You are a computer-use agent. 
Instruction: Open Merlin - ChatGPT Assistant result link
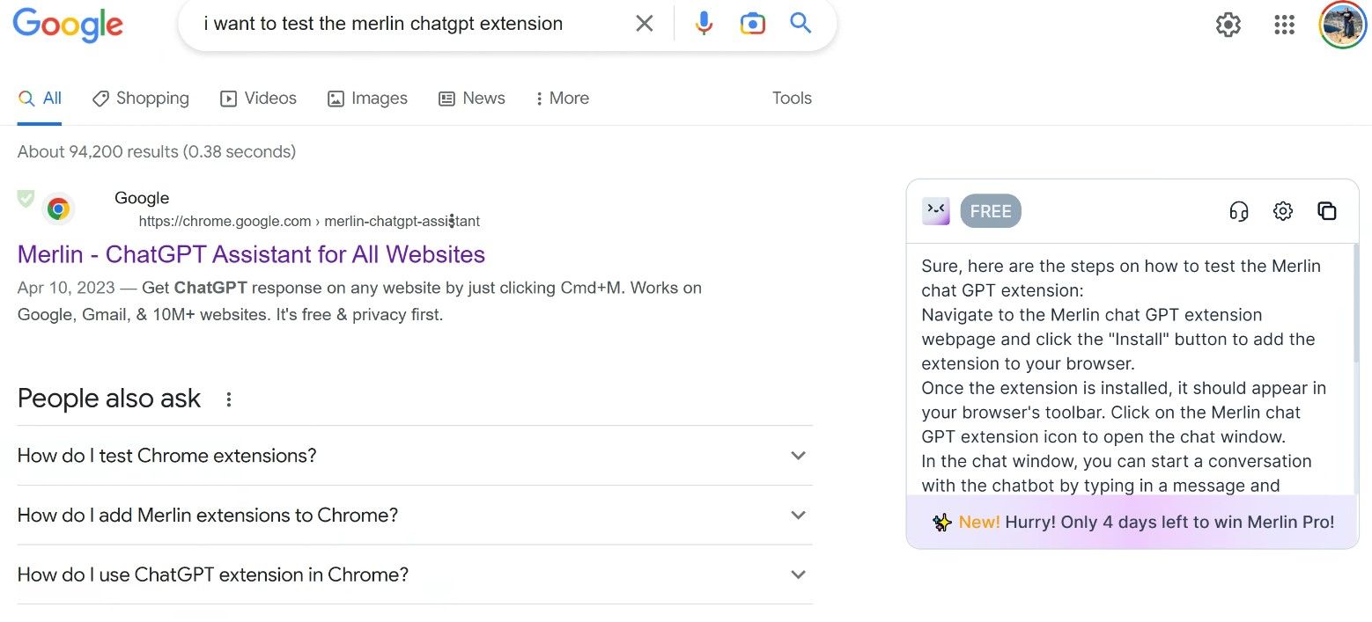click(x=251, y=254)
